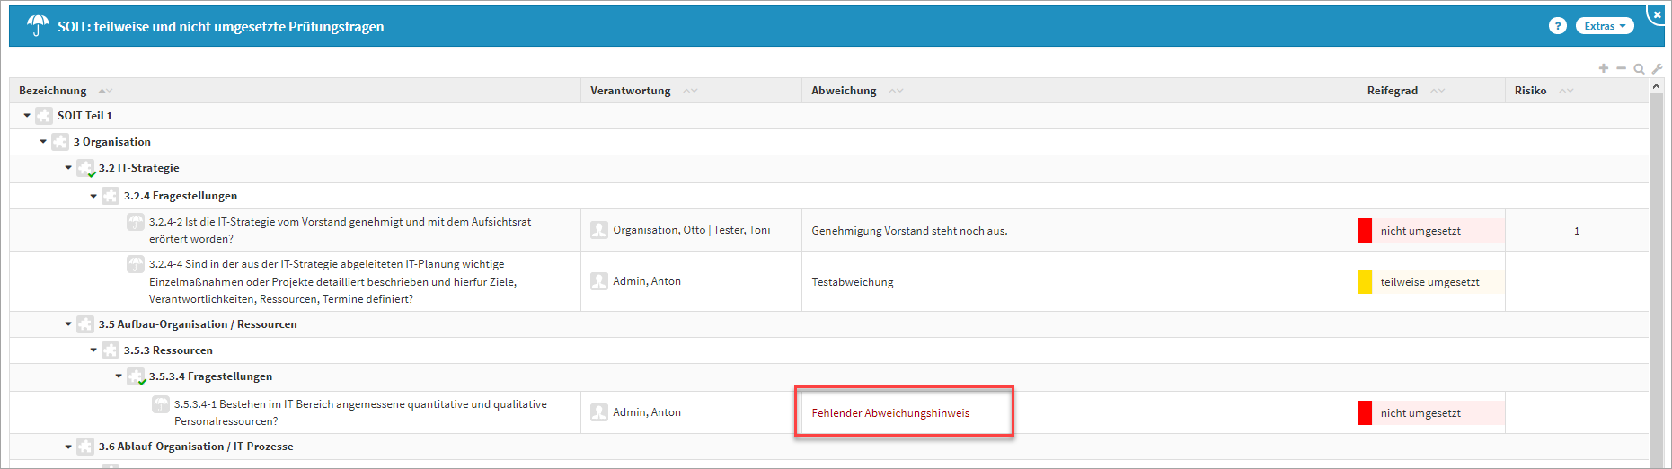1672x469 pixels.
Task: Select question 3.2.4-2 about IT-Strategie approval
Action: click(x=339, y=230)
